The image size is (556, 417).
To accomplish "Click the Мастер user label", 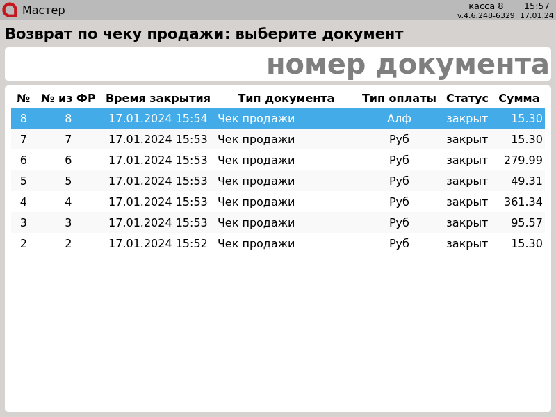I will click(43, 10).
